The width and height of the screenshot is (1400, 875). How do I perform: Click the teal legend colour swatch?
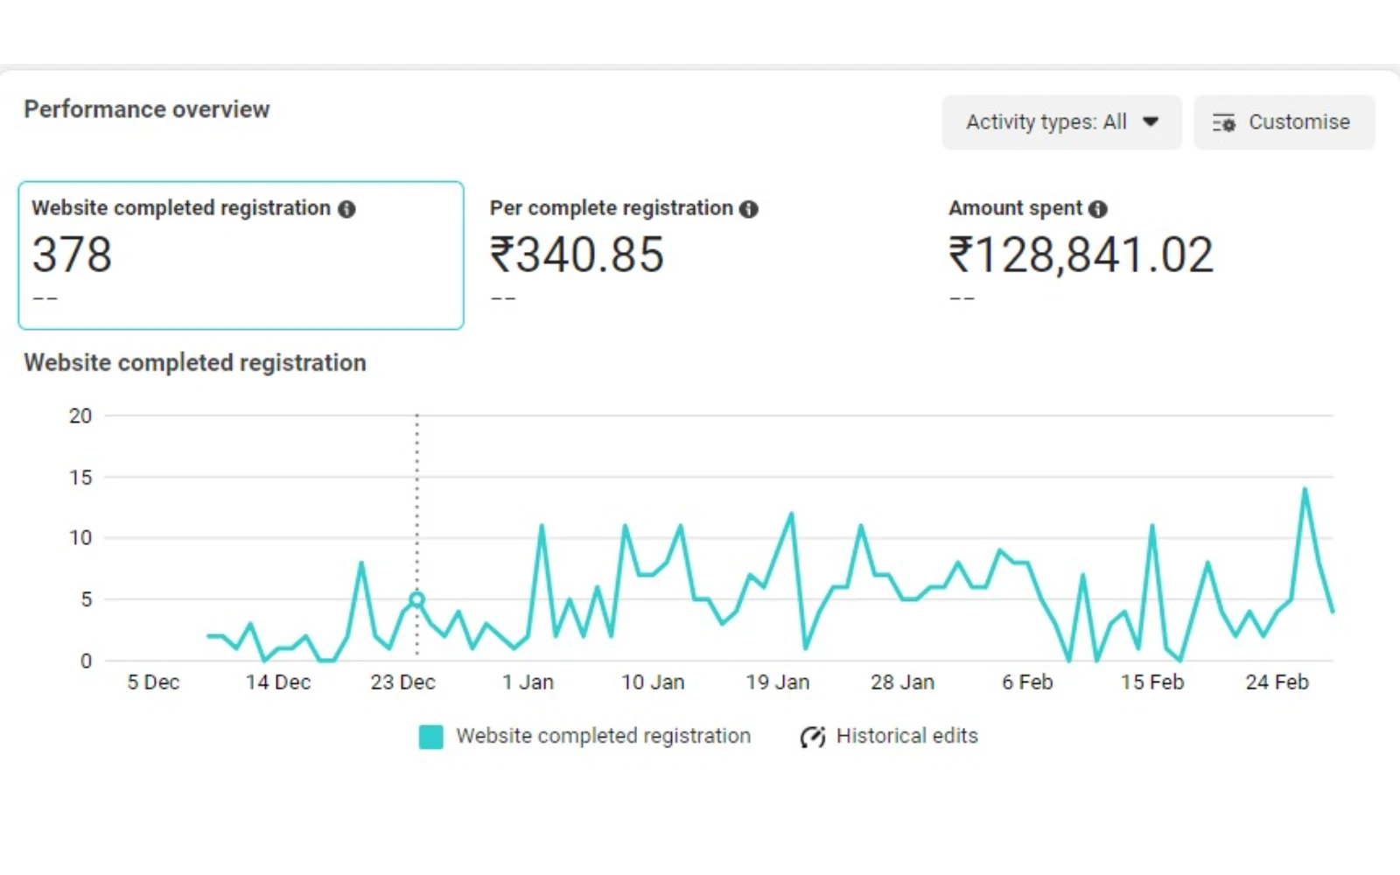point(430,737)
